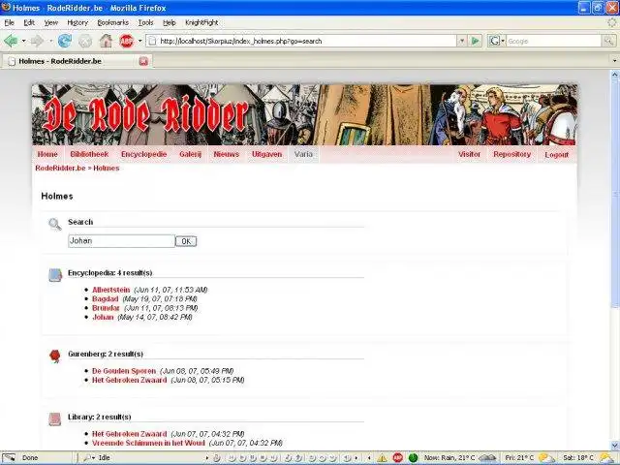Viewport: 620px width, 465px height.
Task: Click the Firefox logo in title bar
Action: 6,8
